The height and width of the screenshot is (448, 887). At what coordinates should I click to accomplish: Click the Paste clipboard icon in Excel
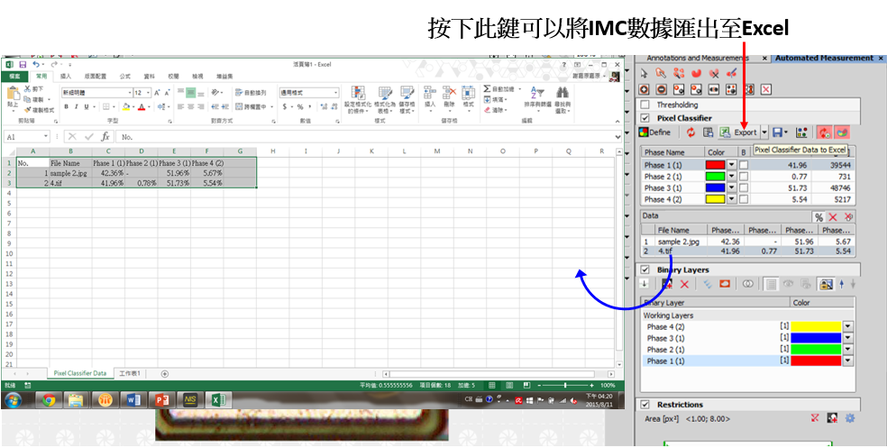pyautogui.click(x=12, y=95)
